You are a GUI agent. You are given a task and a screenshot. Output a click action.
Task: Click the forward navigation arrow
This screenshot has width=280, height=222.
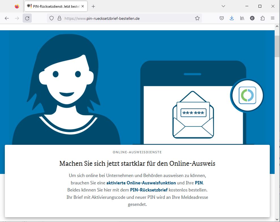[17, 18]
